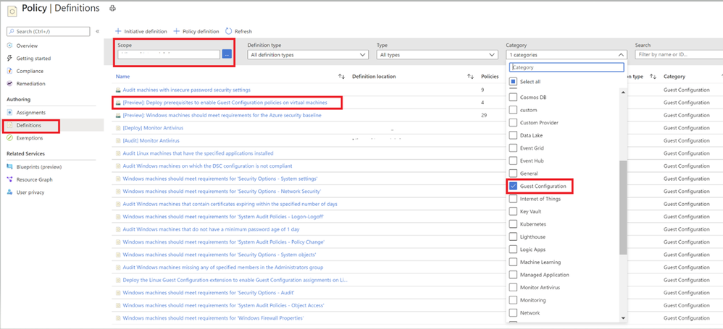This screenshot has width=723, height=329.
Task: Open the Deploy prerequisites Guest Configuration initiative
Action: 225,103
